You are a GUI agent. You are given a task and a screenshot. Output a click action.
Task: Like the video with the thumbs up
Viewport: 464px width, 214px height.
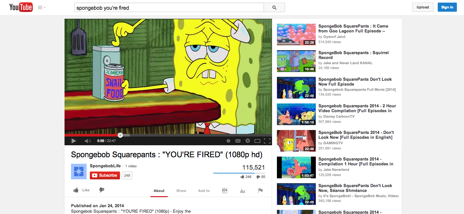[81, 190]
